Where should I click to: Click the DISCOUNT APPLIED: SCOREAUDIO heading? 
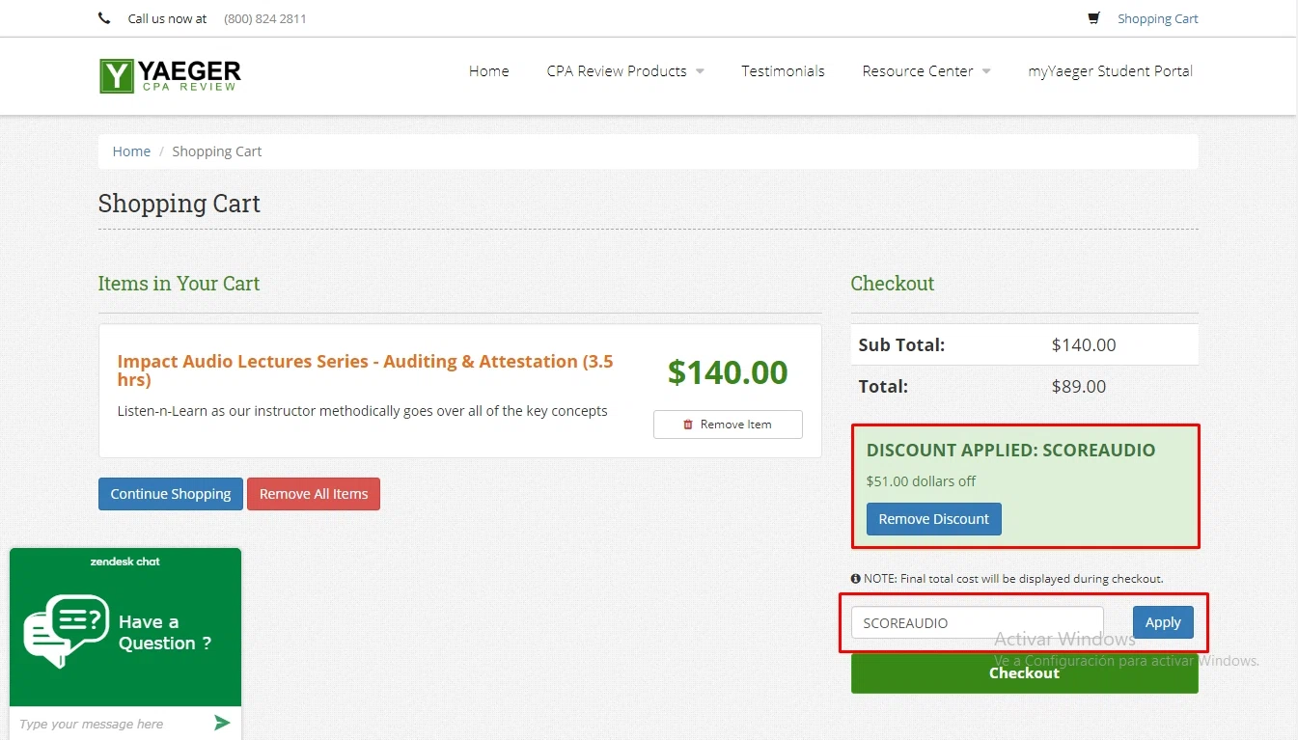click(1010, 451)
